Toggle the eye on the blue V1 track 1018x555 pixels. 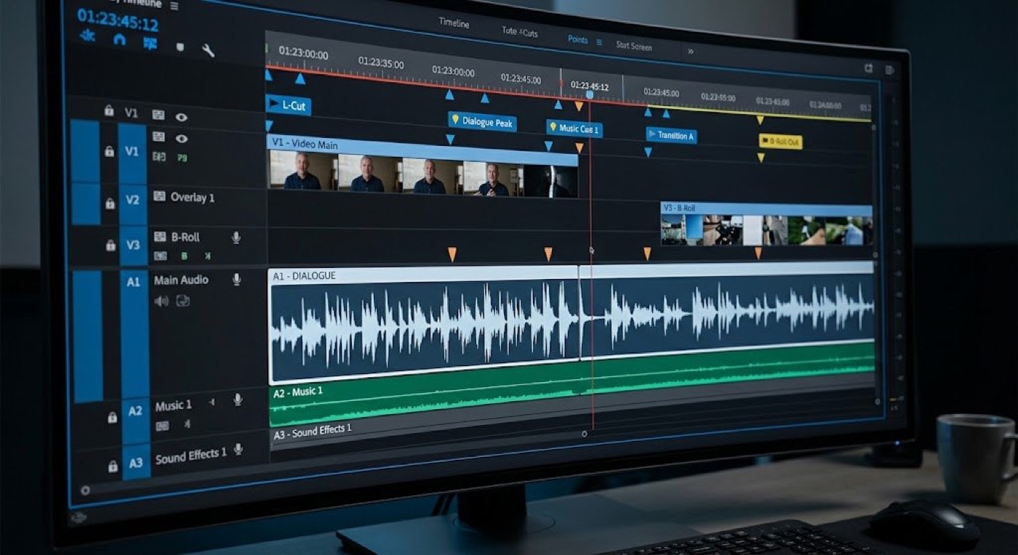click(x=182, y=139)
